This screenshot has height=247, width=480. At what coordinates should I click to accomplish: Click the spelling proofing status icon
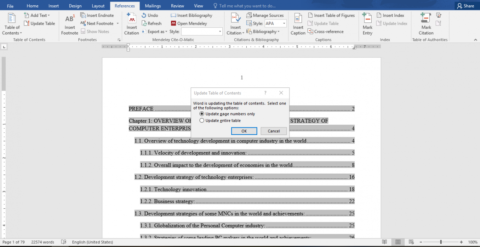click(64, 242)
